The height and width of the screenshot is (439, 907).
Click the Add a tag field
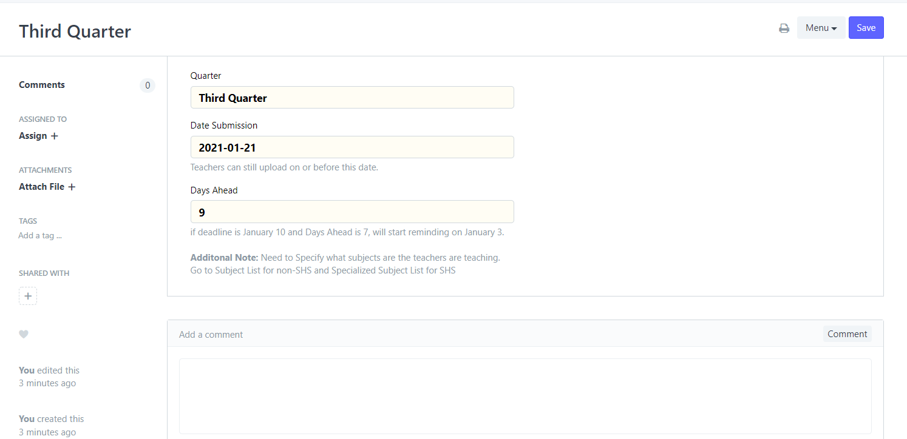(40, 235)
